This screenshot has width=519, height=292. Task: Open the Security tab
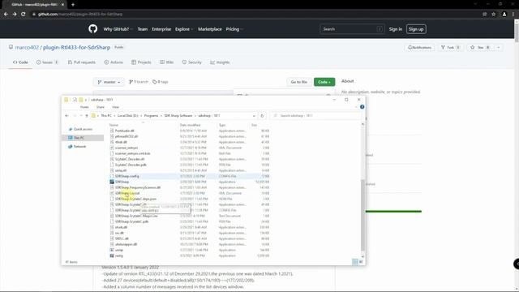pyautogui.click(x=192, y=62)
